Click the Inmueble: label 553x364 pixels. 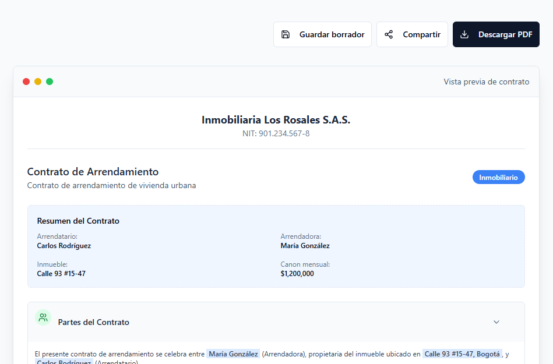pyautogui.click(x=52, y=264)
